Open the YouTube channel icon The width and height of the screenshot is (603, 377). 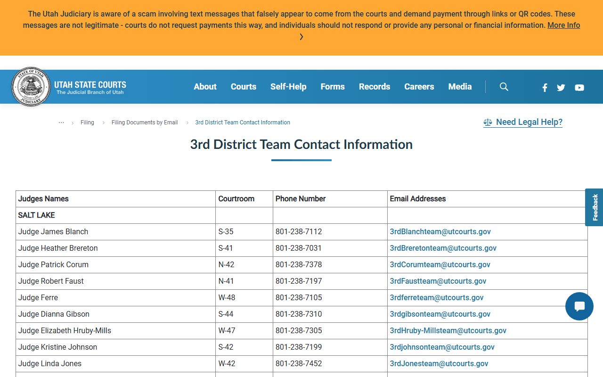[579, 88]
